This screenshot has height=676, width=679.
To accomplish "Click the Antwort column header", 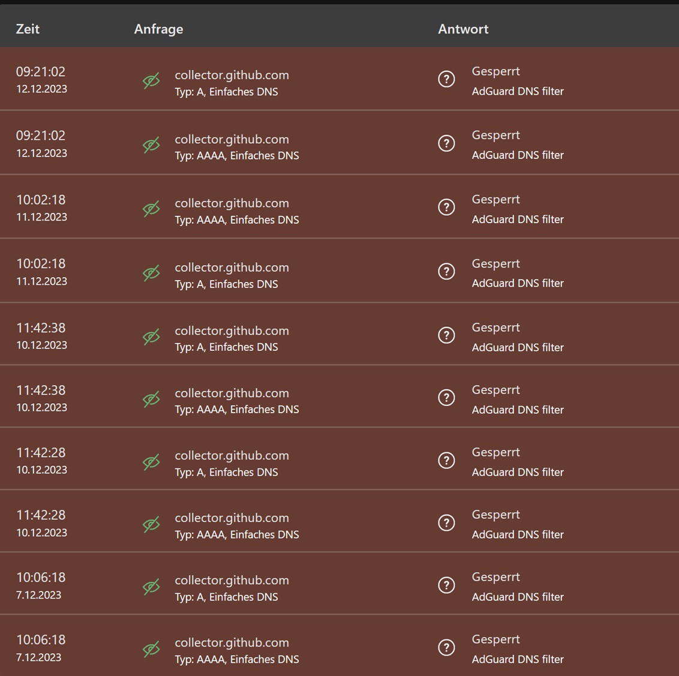I will coord(463,29).
